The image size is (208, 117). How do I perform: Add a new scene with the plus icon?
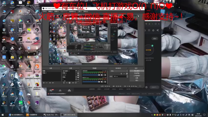click(44, 83)
